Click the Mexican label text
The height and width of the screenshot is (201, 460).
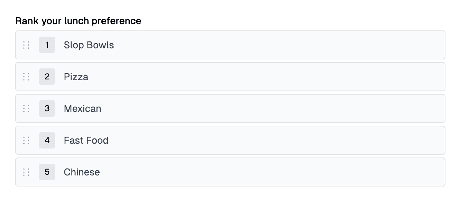[x=82, y=108]
